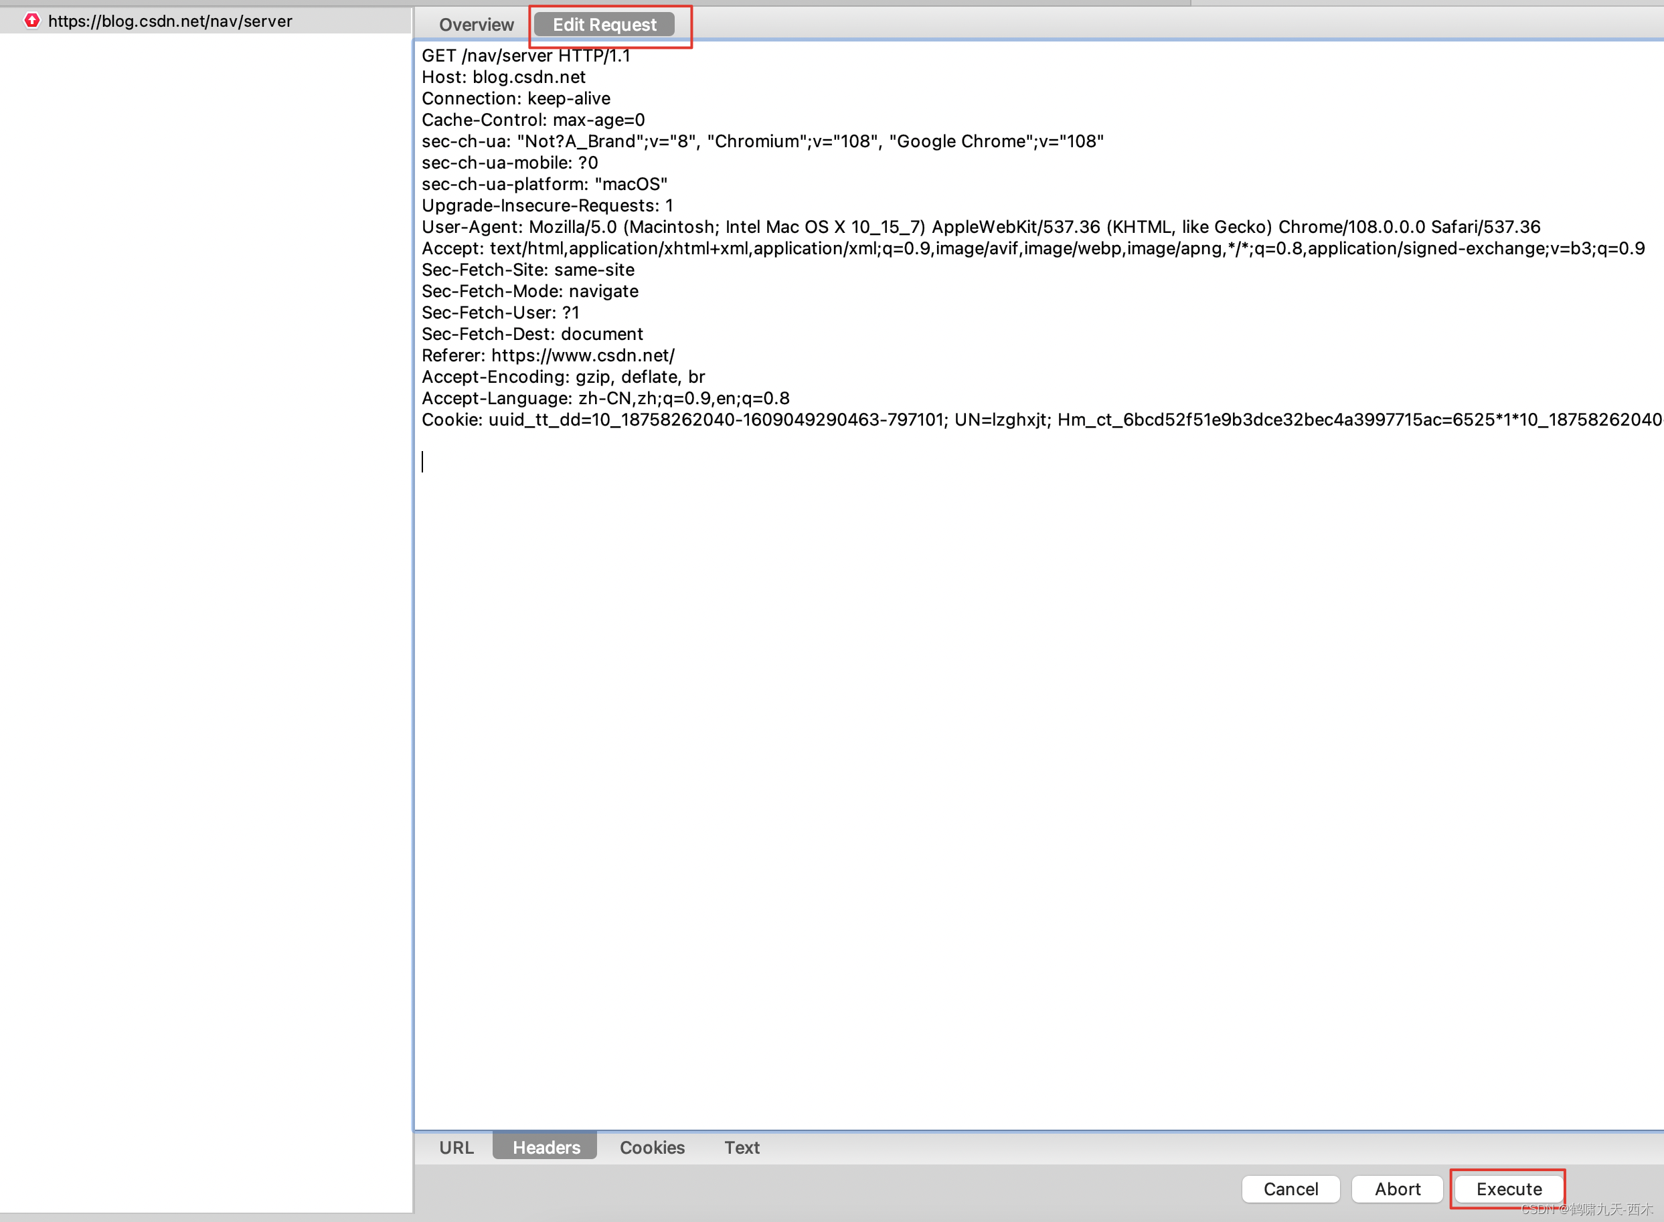
Task: Open the Edit Request tab
Action: tap(604, 24)
